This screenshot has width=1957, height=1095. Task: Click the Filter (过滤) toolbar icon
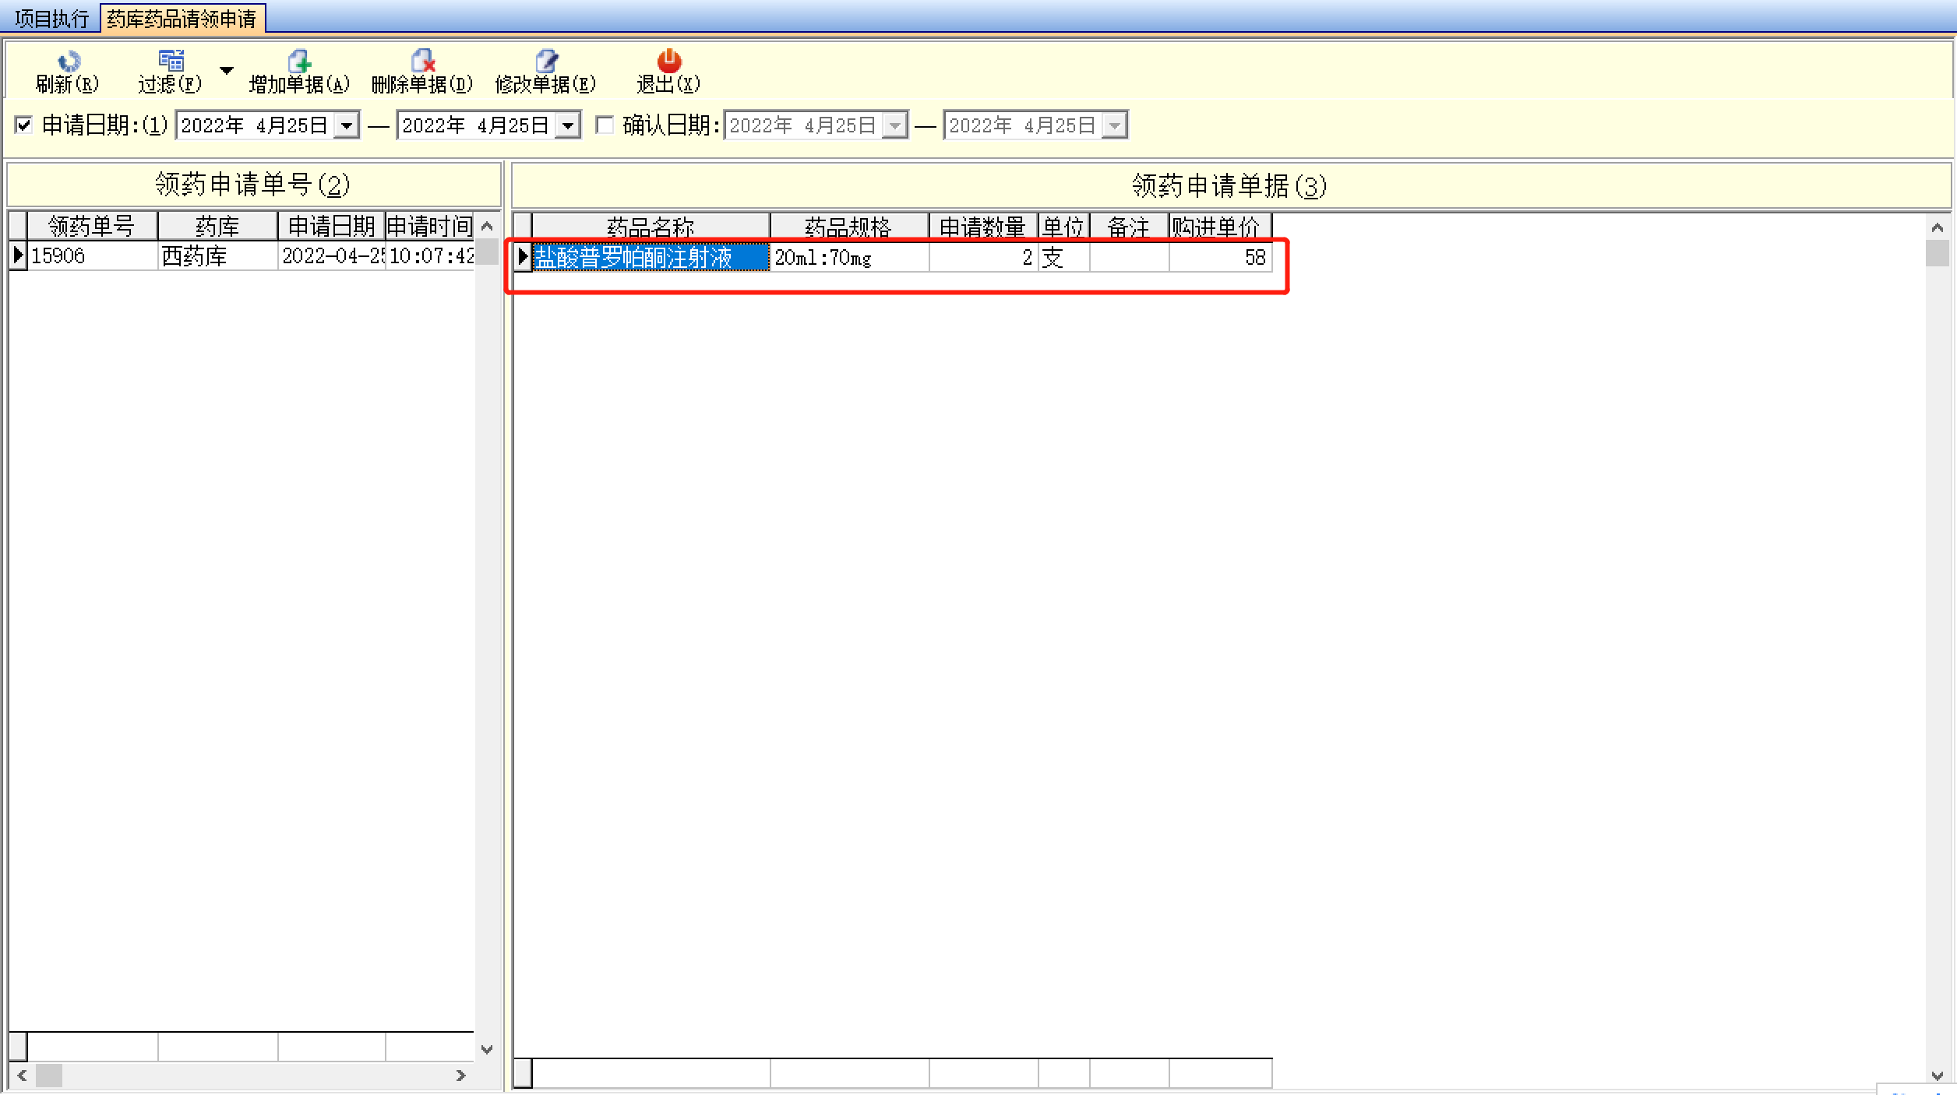(x=171, y=61)
